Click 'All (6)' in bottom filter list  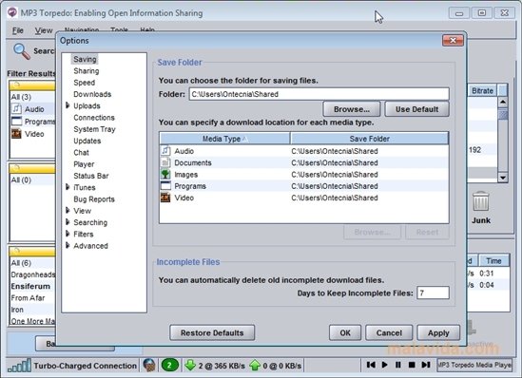click(21, 263)
